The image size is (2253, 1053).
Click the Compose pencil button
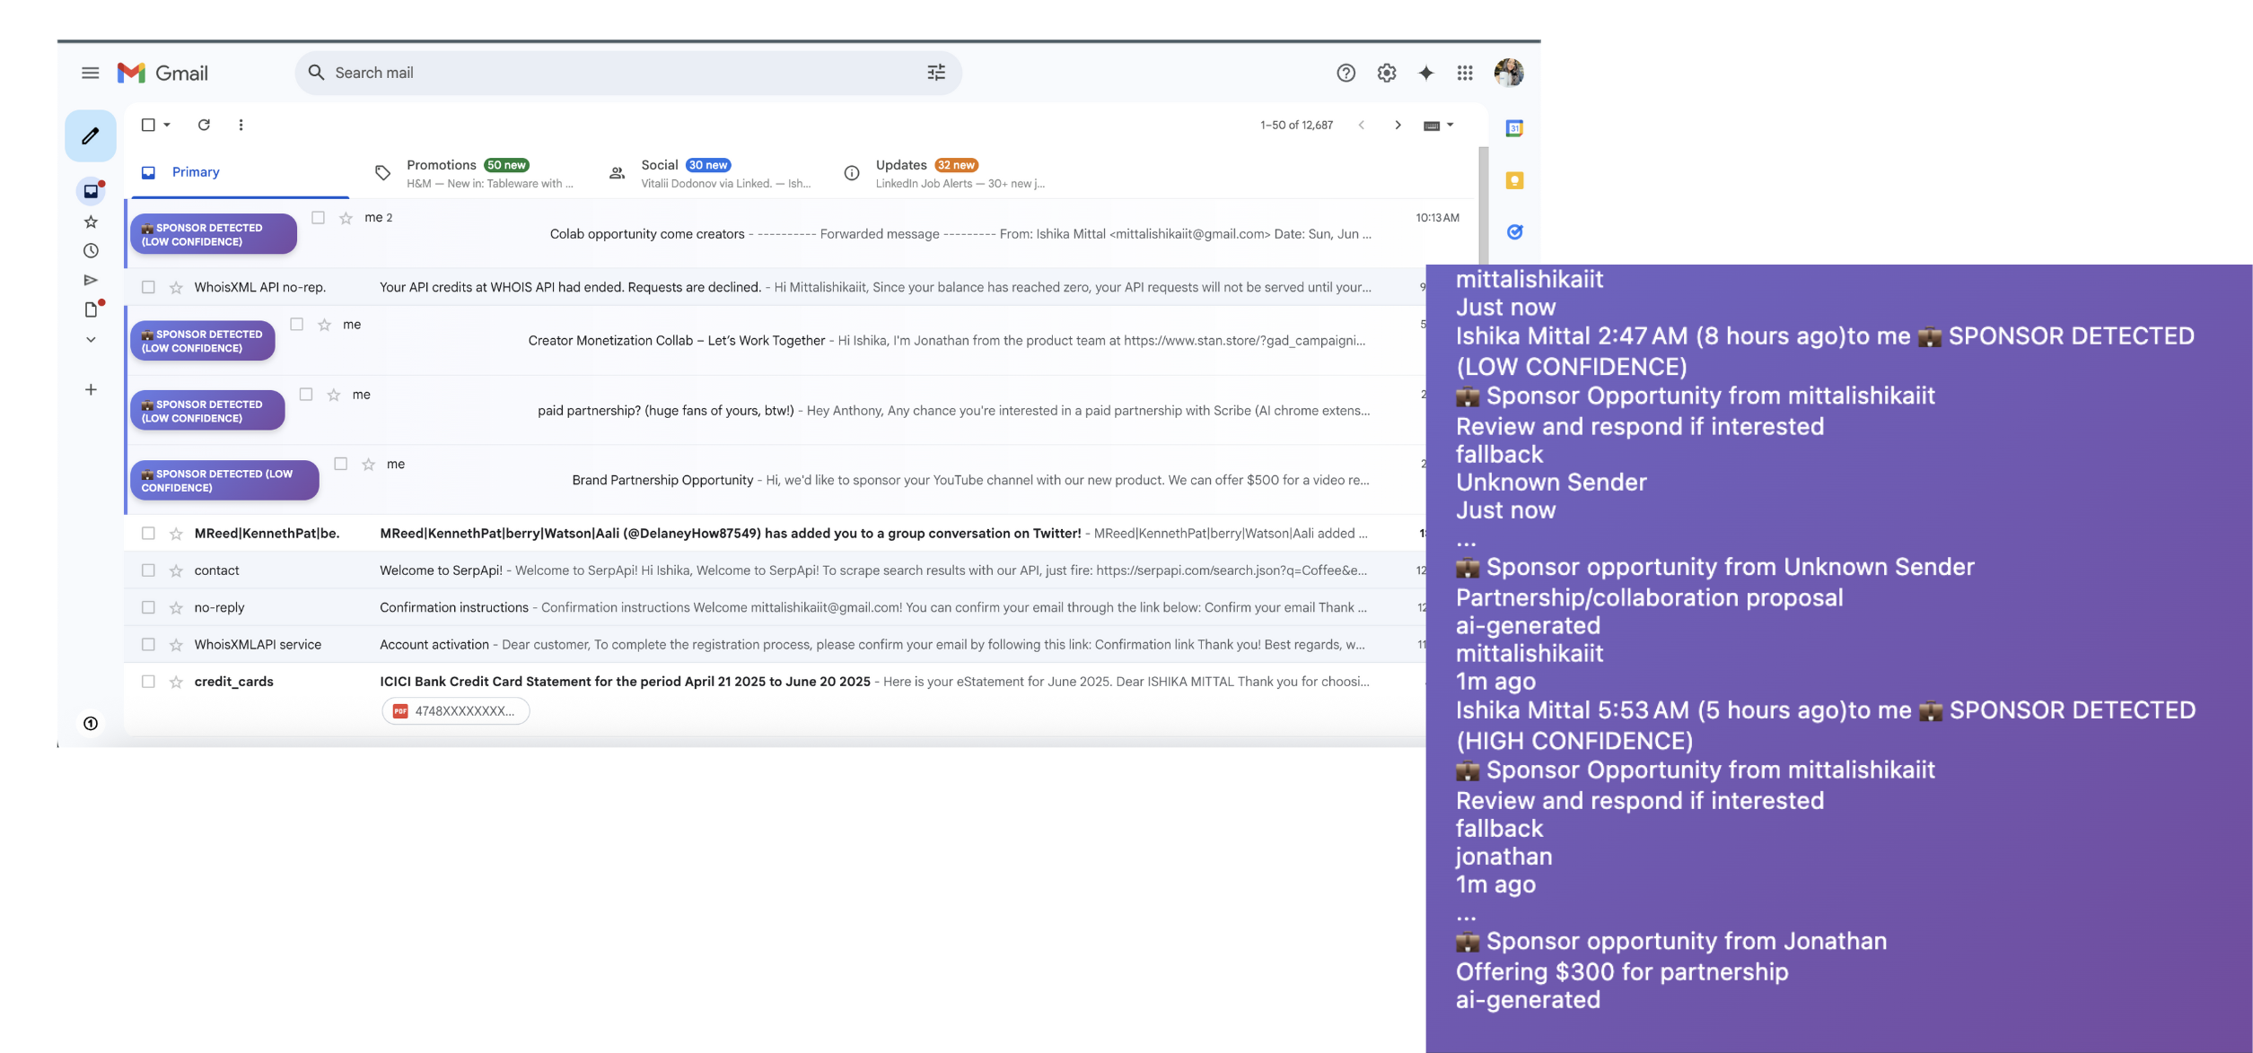point(90,136)
